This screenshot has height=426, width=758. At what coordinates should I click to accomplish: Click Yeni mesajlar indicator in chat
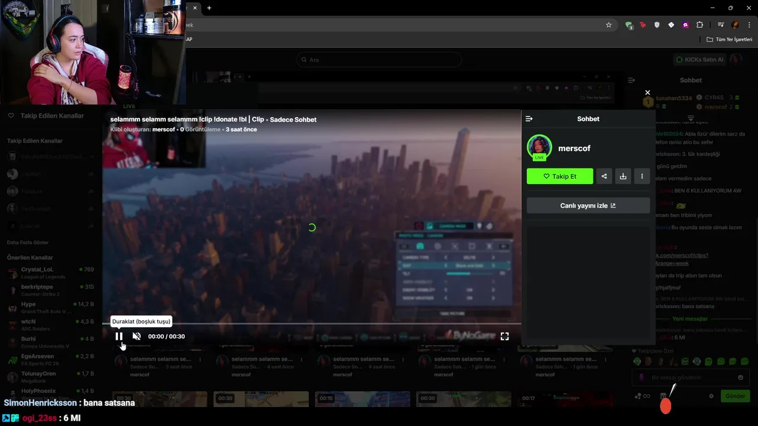690,319
